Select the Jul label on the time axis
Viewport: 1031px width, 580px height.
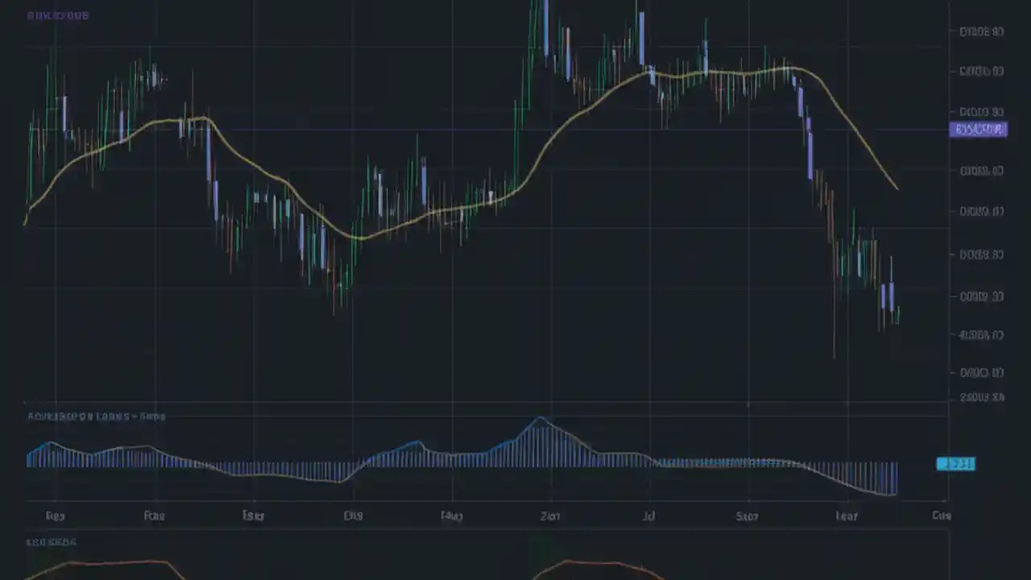pyautogui.click(x=648, y=516)
